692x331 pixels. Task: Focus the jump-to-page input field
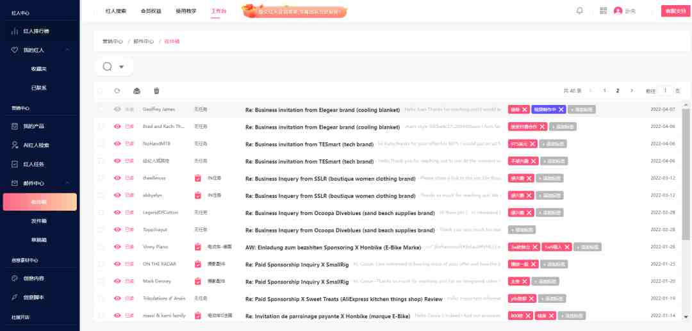click(x=665, y=91)
